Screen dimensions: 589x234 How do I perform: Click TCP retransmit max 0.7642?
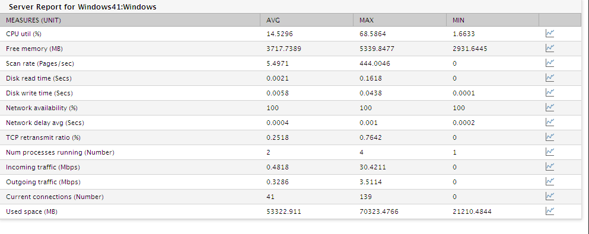coord(371,137)
